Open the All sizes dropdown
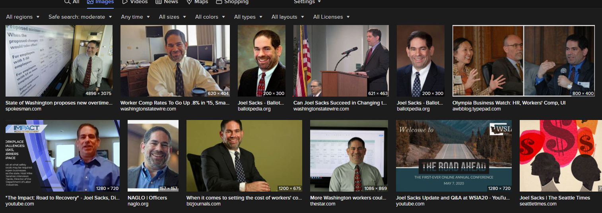 [x=173, y=17]
